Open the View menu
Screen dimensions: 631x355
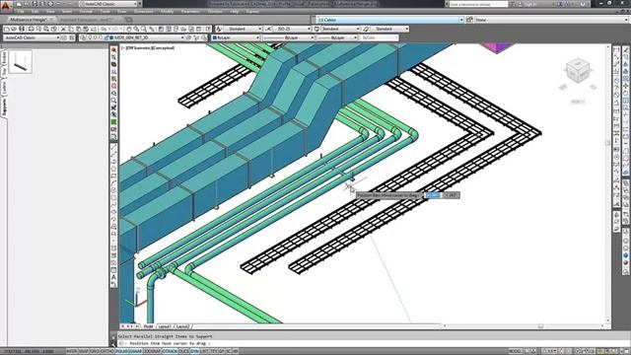coord(50,11)
